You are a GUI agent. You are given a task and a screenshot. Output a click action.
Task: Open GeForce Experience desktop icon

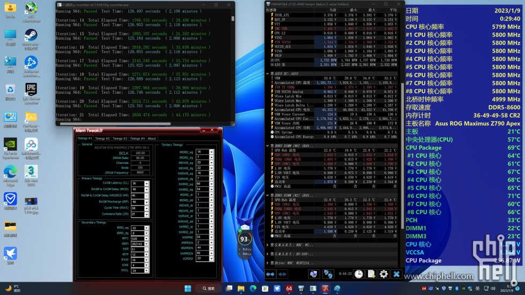pyautogui.click(x=10, y=148)
